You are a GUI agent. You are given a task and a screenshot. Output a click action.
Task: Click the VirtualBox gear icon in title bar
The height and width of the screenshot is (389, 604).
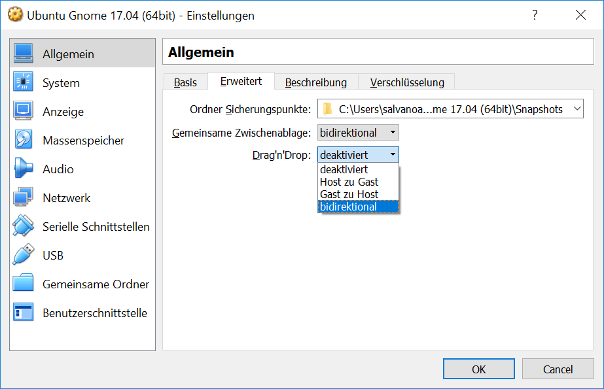16,15
